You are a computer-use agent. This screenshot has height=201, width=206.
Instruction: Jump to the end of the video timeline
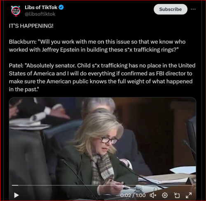point(192,185)
